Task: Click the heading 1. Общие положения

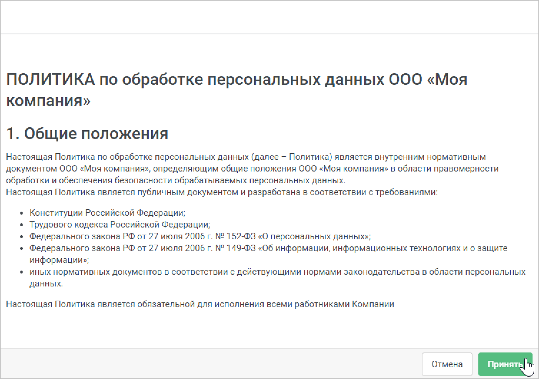Action: click(87, 134)
